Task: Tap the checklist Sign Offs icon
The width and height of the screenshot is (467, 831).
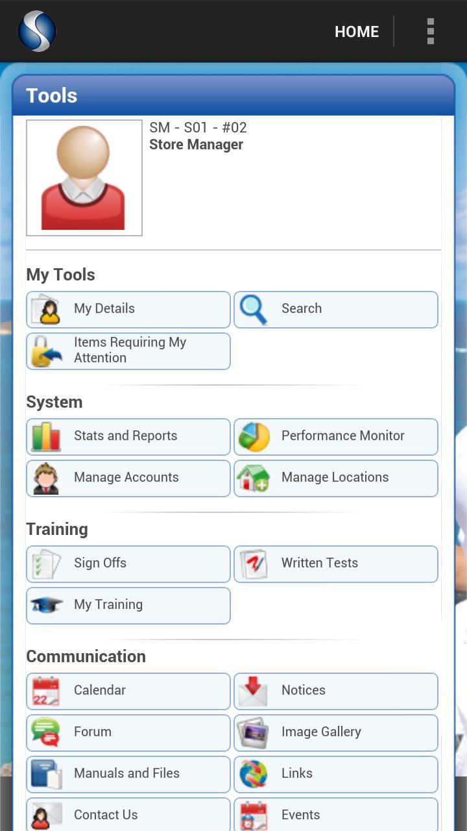Action: point(47,564)
